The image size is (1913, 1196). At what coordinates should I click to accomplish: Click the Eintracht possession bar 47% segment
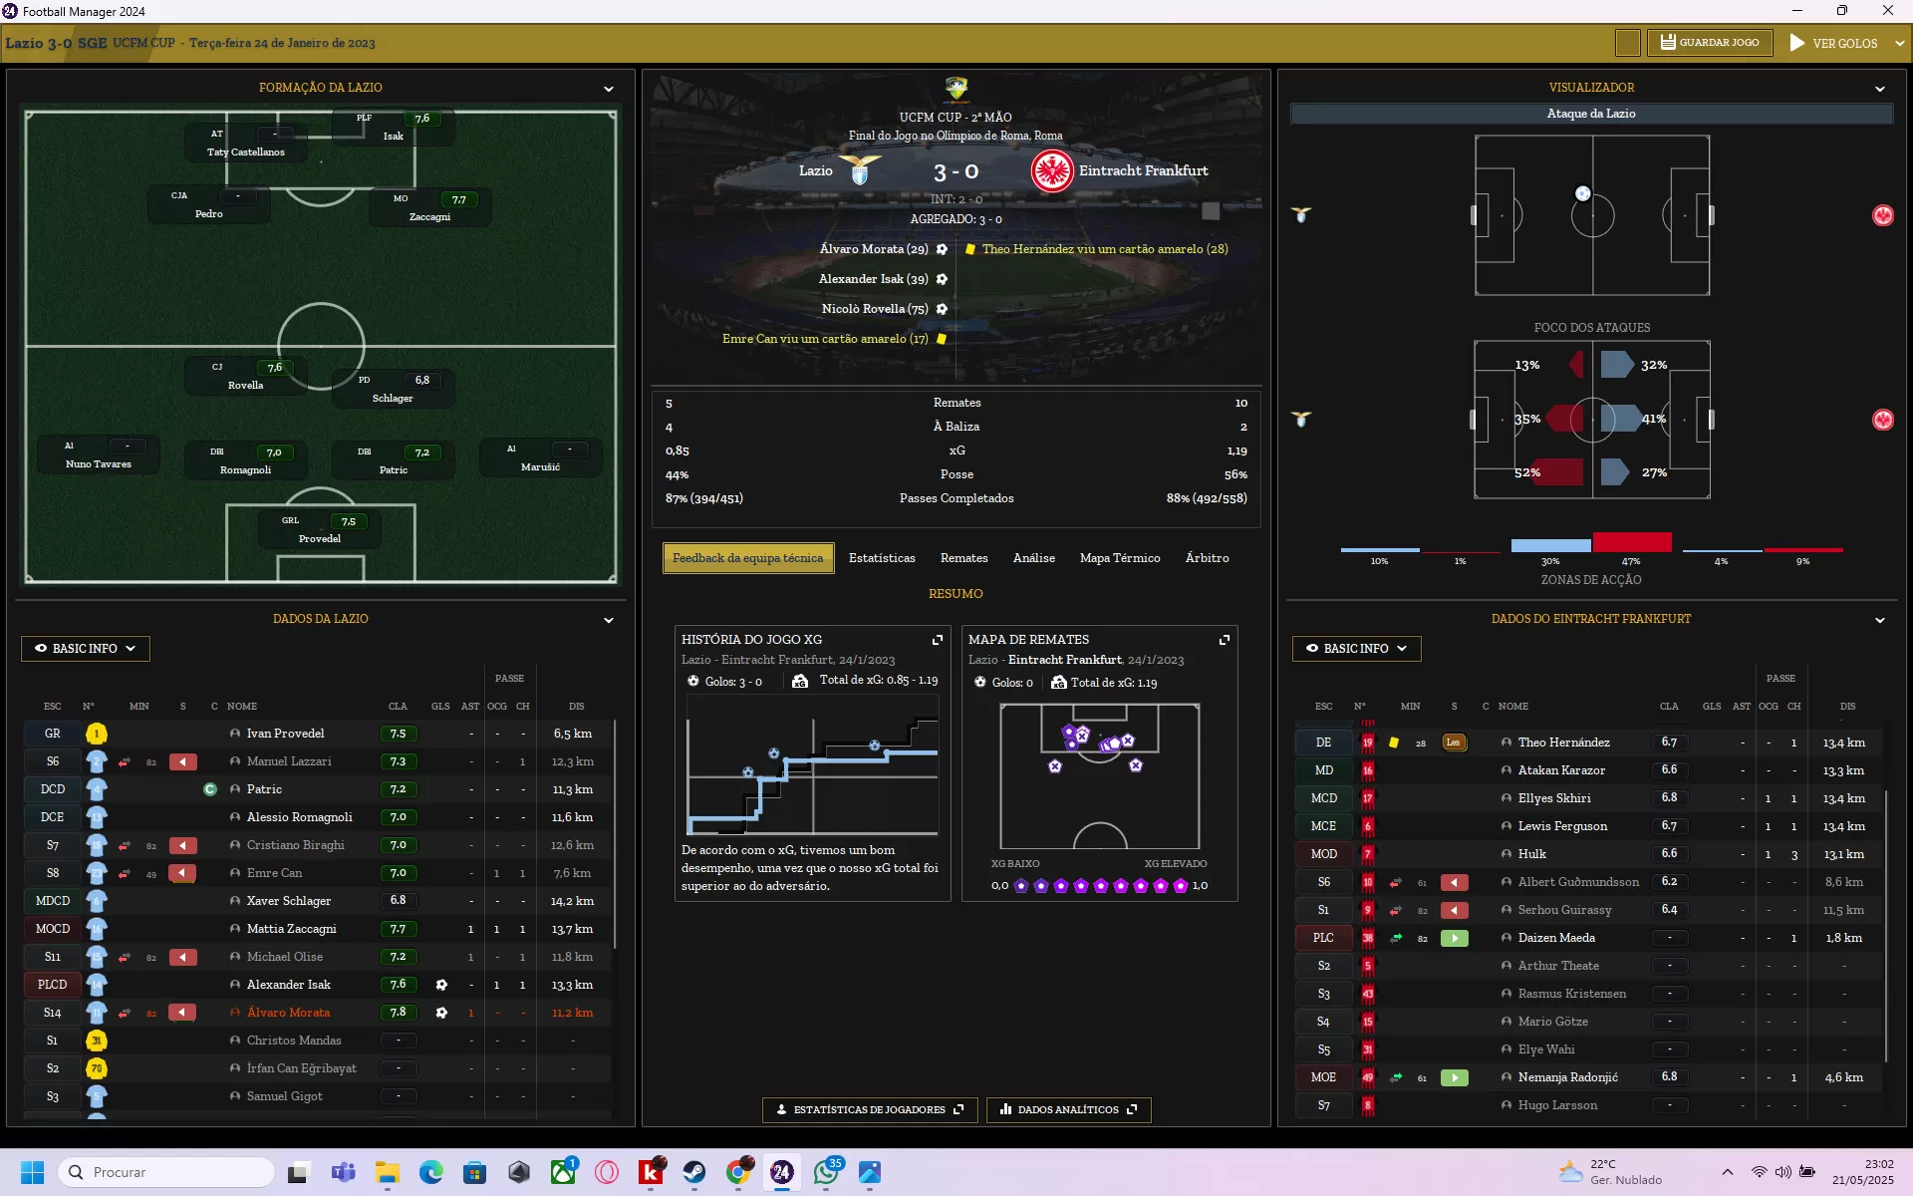tap(1632, 542)
